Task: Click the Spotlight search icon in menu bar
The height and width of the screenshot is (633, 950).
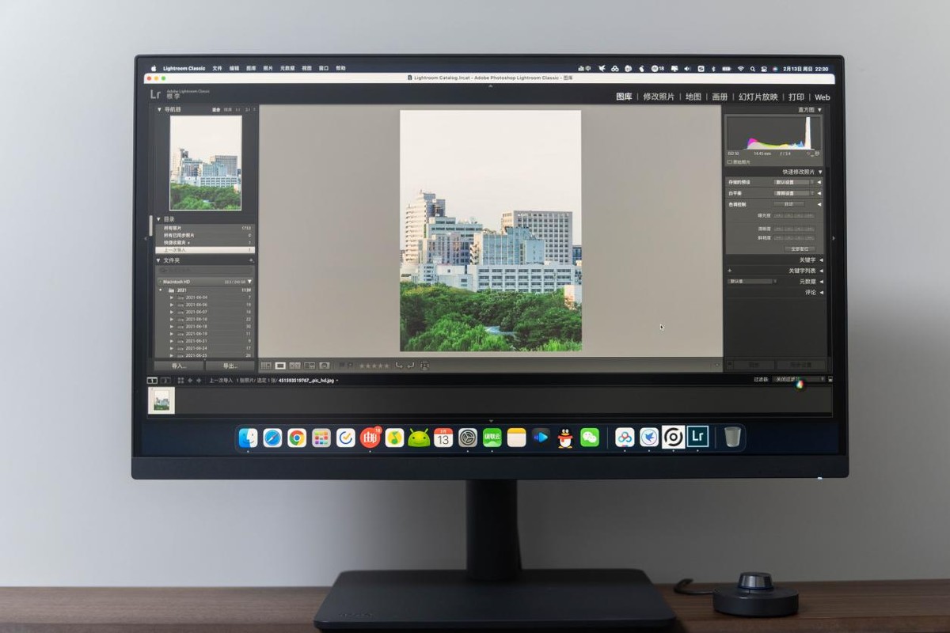Action: point(752,69)
